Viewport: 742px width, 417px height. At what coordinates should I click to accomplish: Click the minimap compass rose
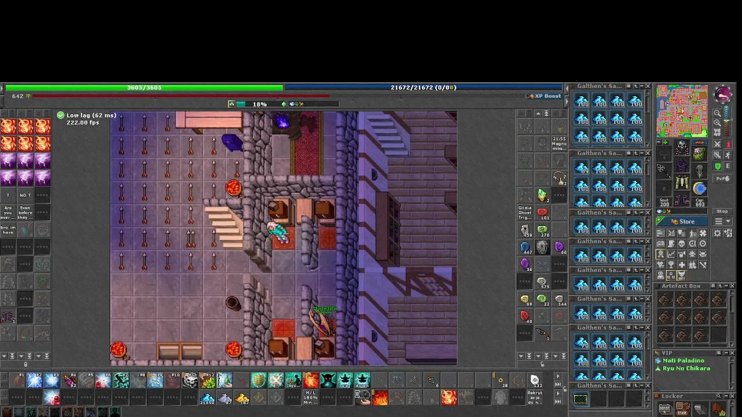coord(722,94)
